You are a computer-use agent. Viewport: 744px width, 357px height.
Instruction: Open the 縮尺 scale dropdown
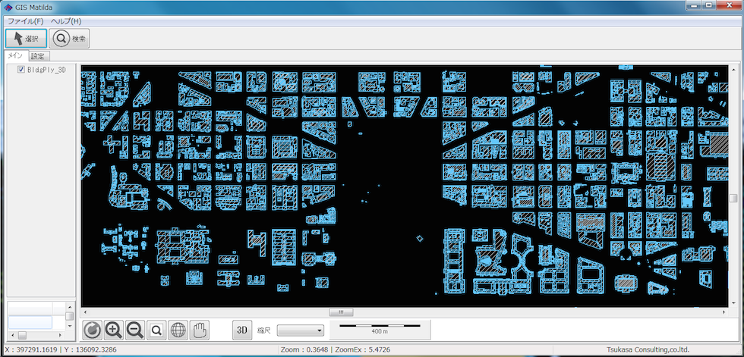pos(301,330)
